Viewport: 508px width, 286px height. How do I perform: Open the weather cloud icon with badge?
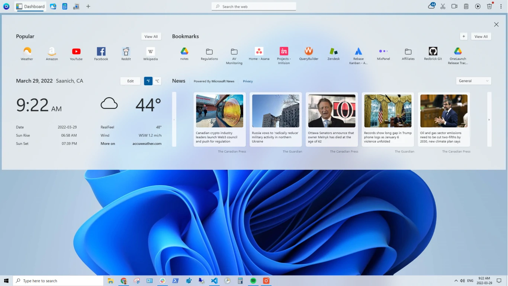pos(431,6)
